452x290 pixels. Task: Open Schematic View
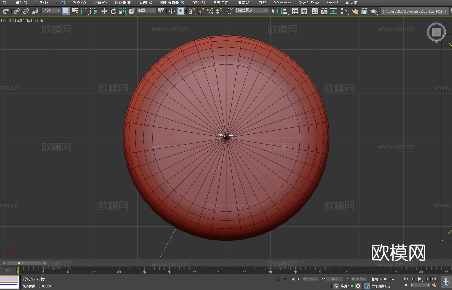344,11
